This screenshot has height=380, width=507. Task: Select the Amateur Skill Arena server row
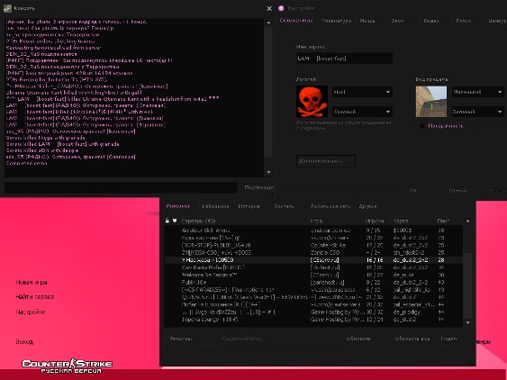(313, 231)
